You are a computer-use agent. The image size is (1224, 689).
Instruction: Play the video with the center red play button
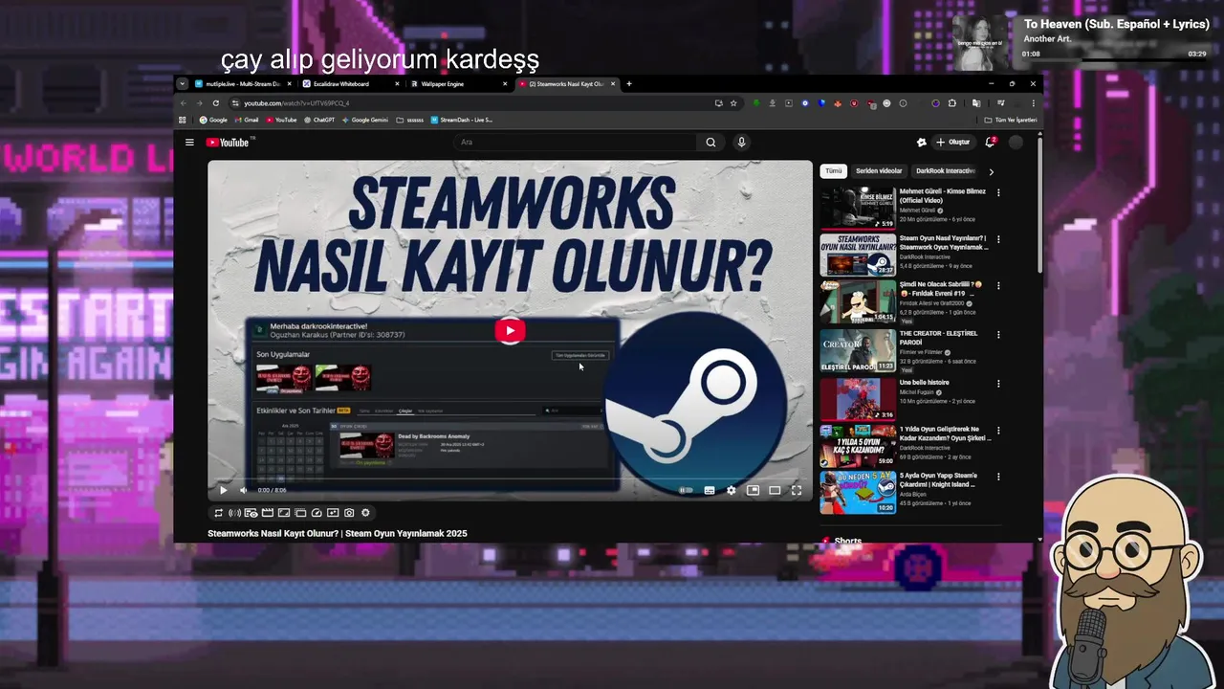pos(510,331)
